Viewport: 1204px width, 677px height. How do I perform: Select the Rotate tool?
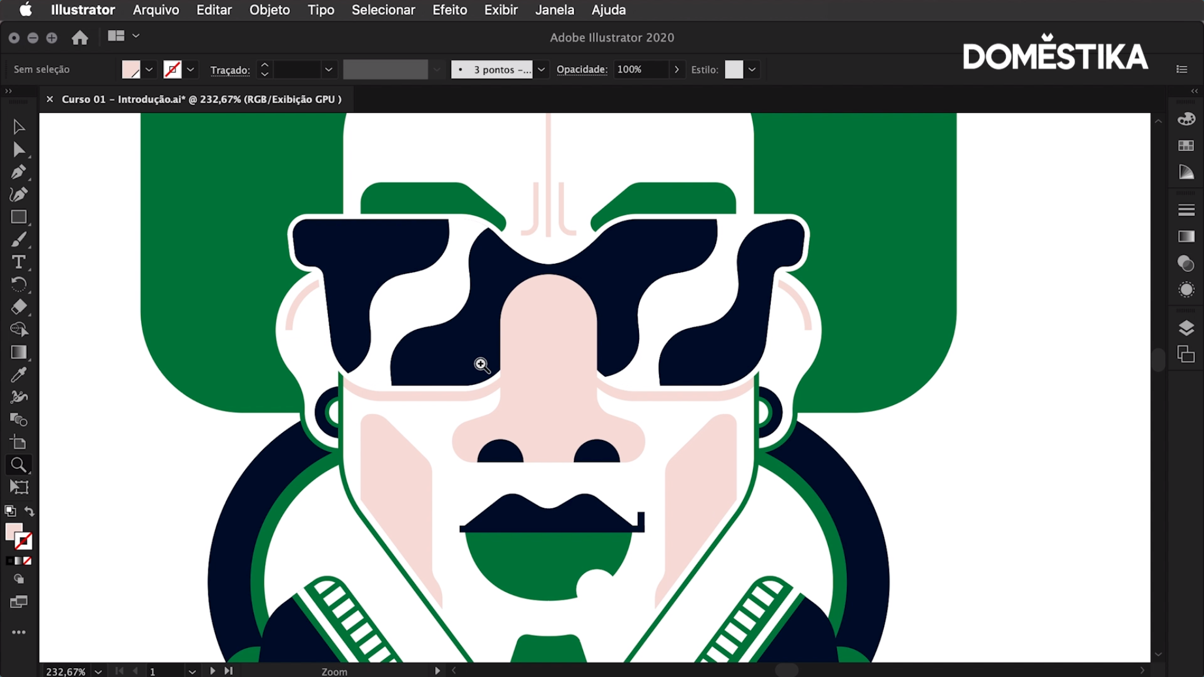click(x=18, y=284)
